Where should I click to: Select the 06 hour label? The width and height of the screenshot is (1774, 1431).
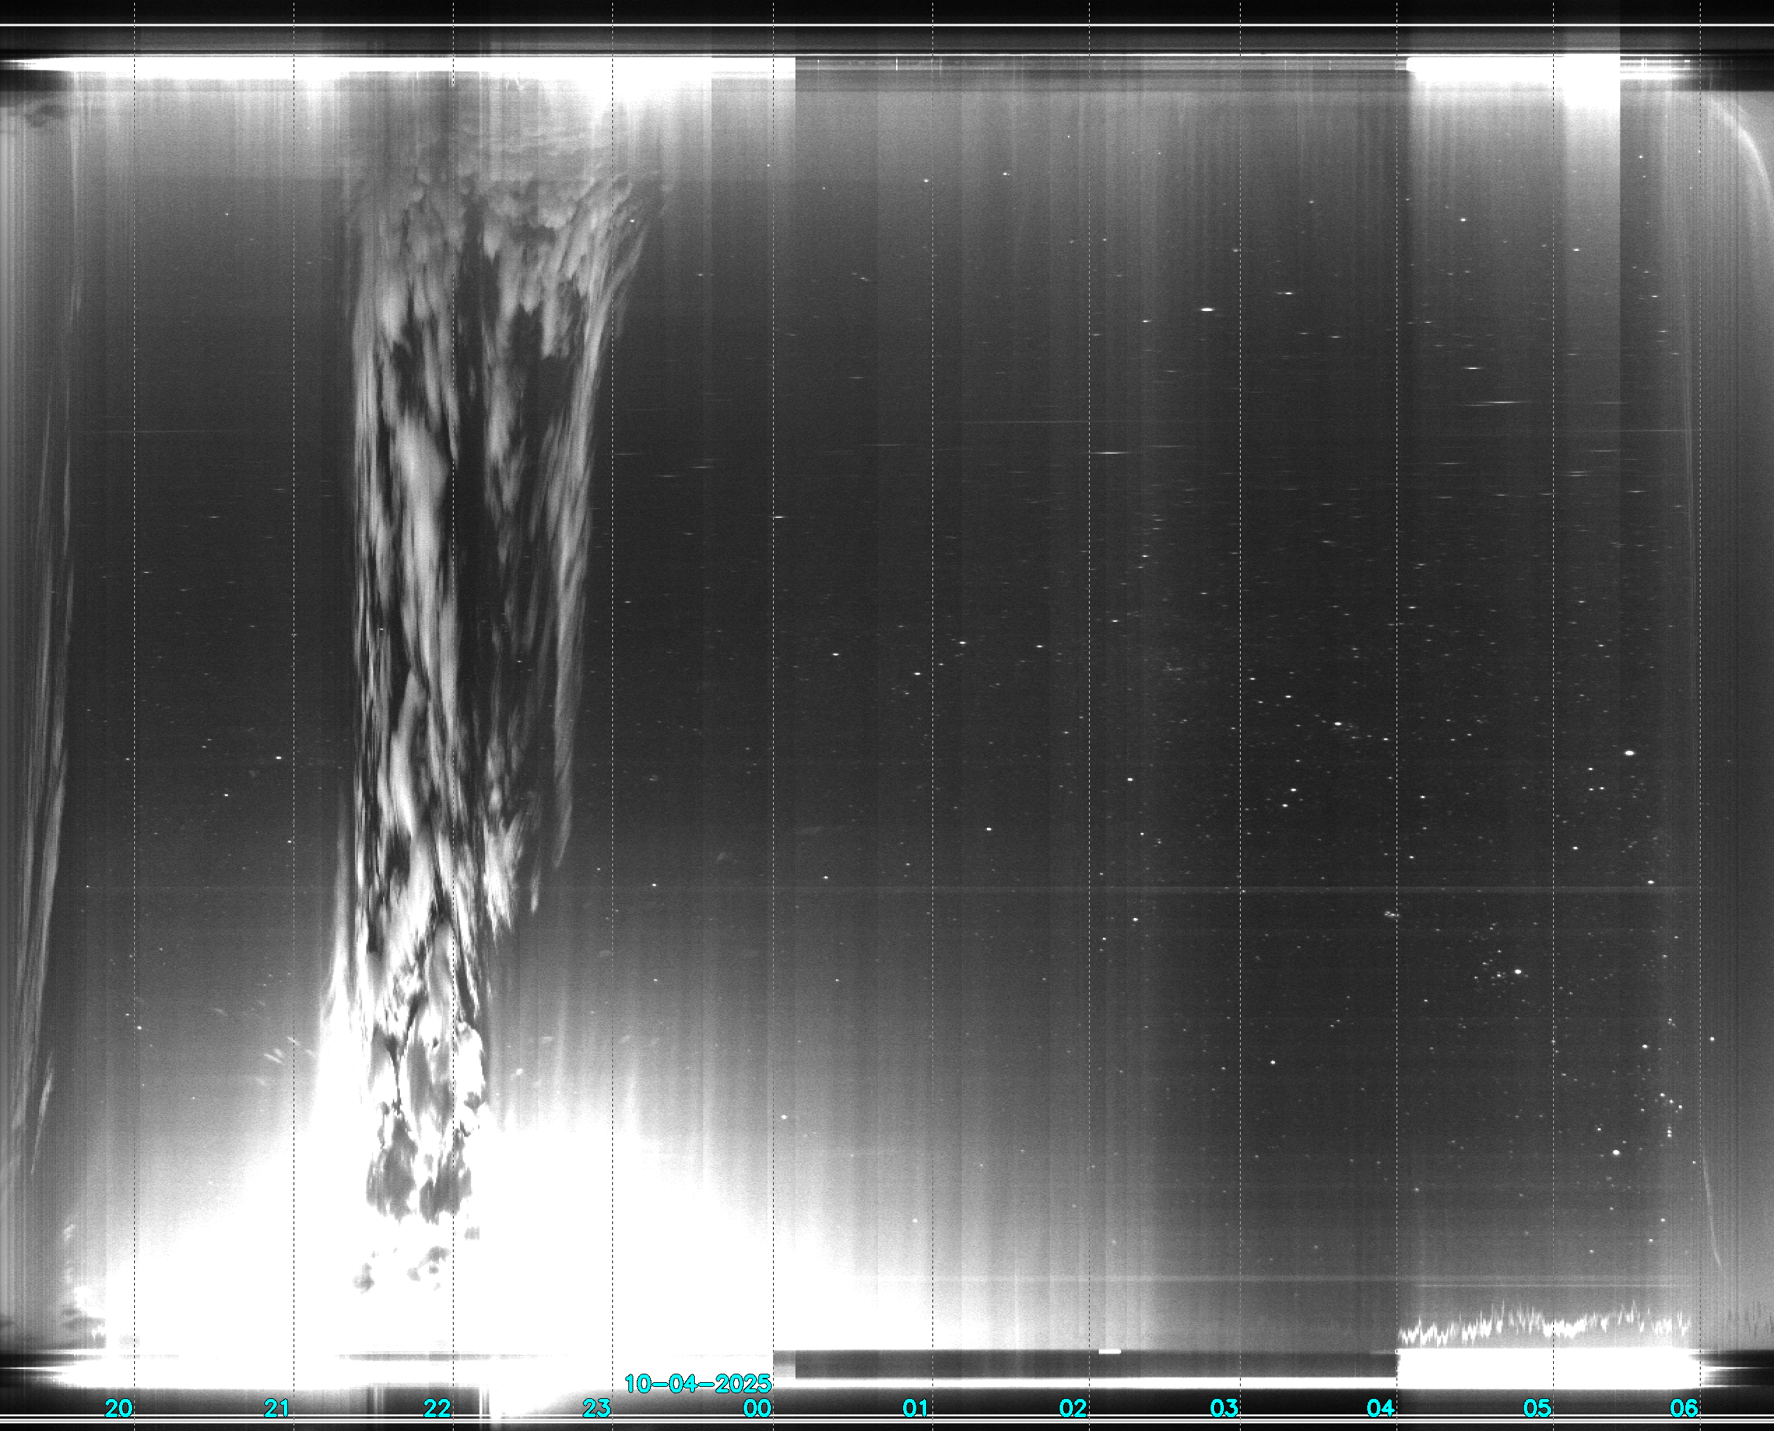point(1683,1408)
